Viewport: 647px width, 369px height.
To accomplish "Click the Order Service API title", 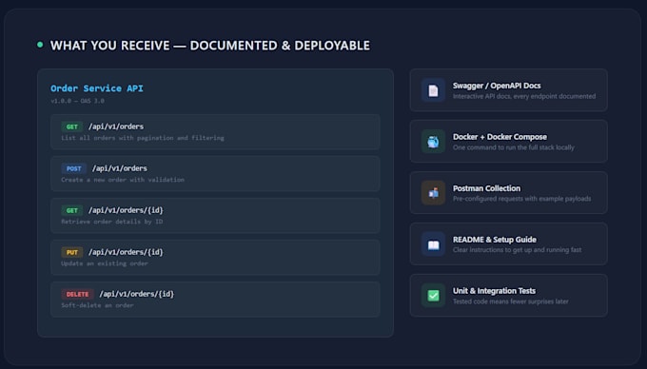I will 96,88.
